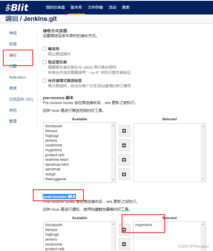This screenshot has height=251, width=213.
Task: Open the 搜索 tab in the sidebar
Action: click(13, 88)
